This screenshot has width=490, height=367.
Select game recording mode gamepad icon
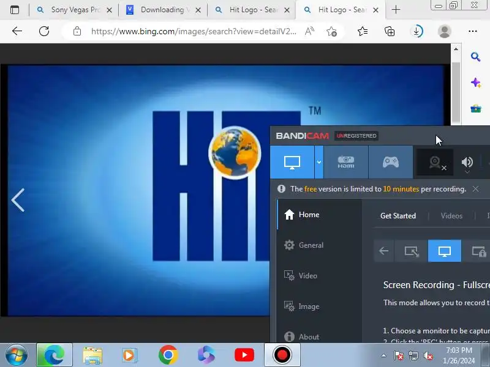tap(391, 162)
